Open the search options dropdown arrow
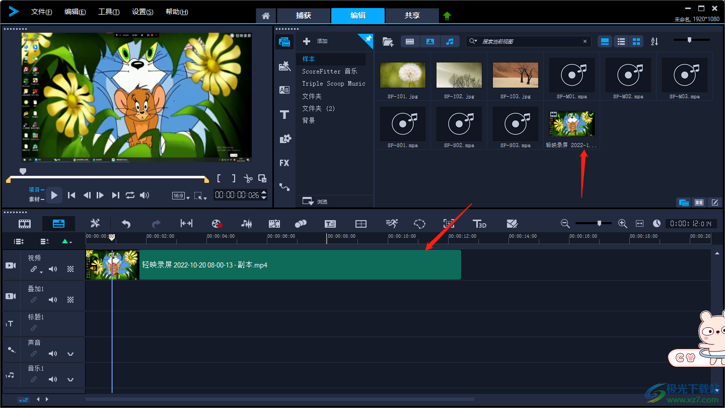Viewport: 725px width, 408px height. coord(472,41)
